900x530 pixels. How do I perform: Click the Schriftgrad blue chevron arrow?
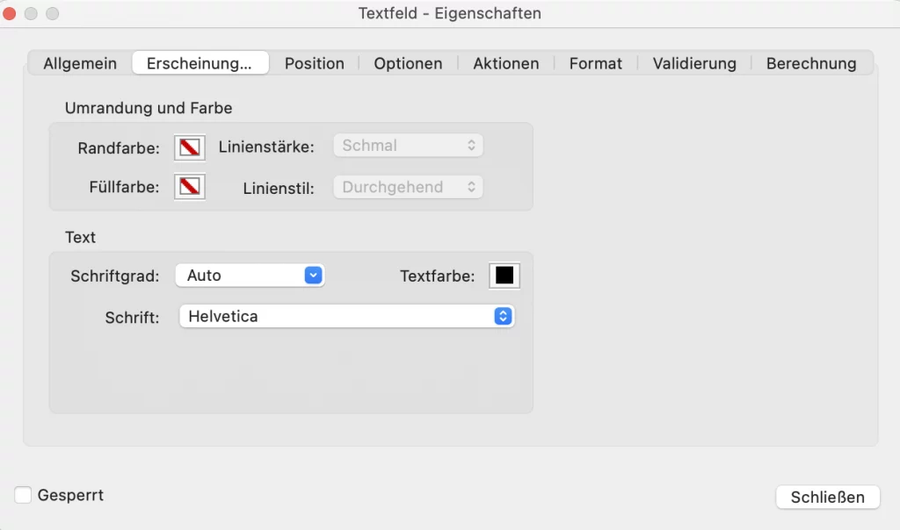click(314, 276)
